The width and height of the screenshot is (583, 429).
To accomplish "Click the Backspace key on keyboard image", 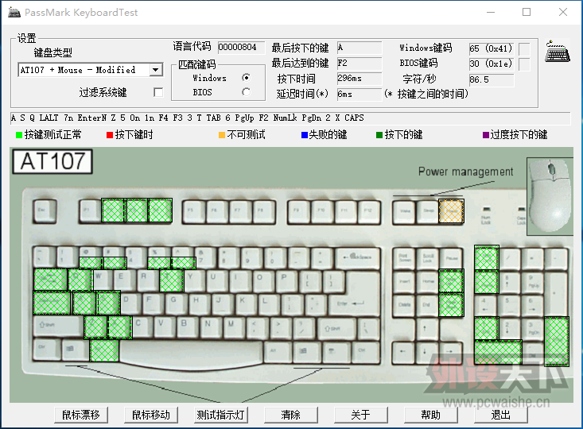I will point(357,258).
